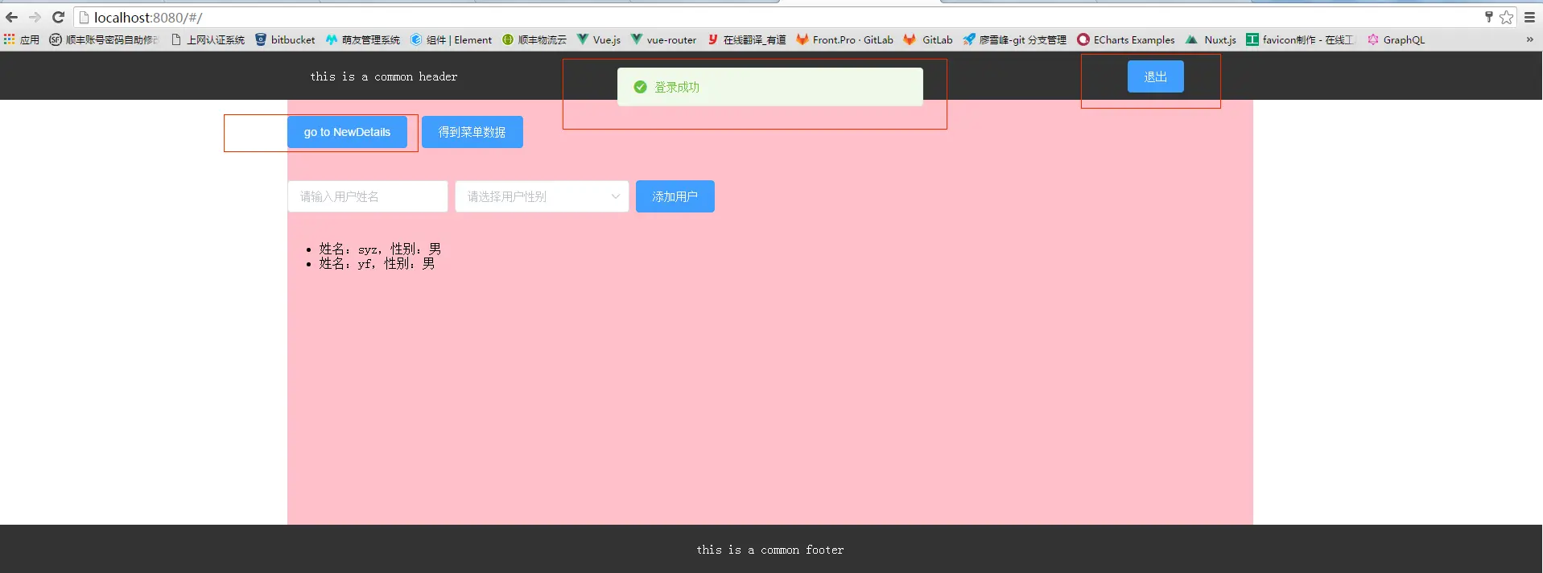Screen dimensions: 1543x573
Task: Open the Front.Pro · GitLab bookmark
Action: [x=844, y=39]
